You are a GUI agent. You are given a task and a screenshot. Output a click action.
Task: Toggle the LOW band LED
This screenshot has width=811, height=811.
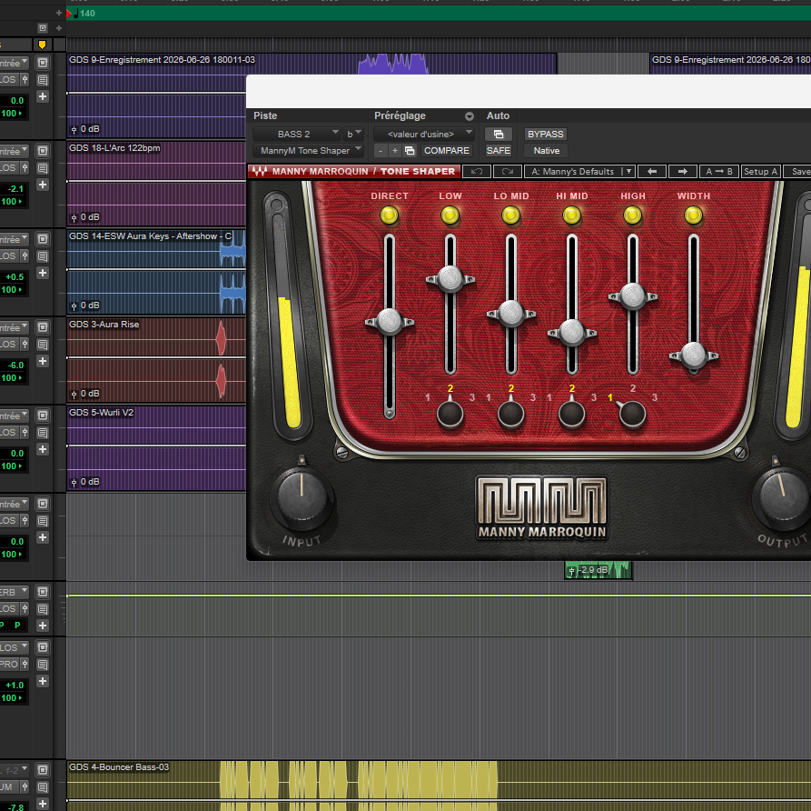pyautogui.click(x=450, y=215)
